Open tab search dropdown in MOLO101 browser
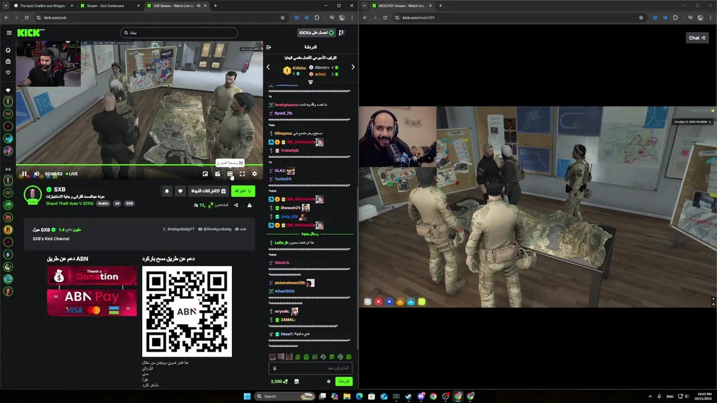 pyautogui.click(x=365, y=6)
